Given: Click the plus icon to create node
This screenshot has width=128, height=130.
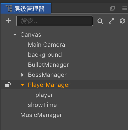Looking at the screenshot, I should point(9,21).
